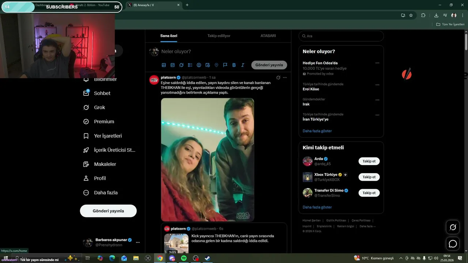The image size is (468, 263).
Task: Open more options for İran Türkiye'ye trend
Action: 377,115
